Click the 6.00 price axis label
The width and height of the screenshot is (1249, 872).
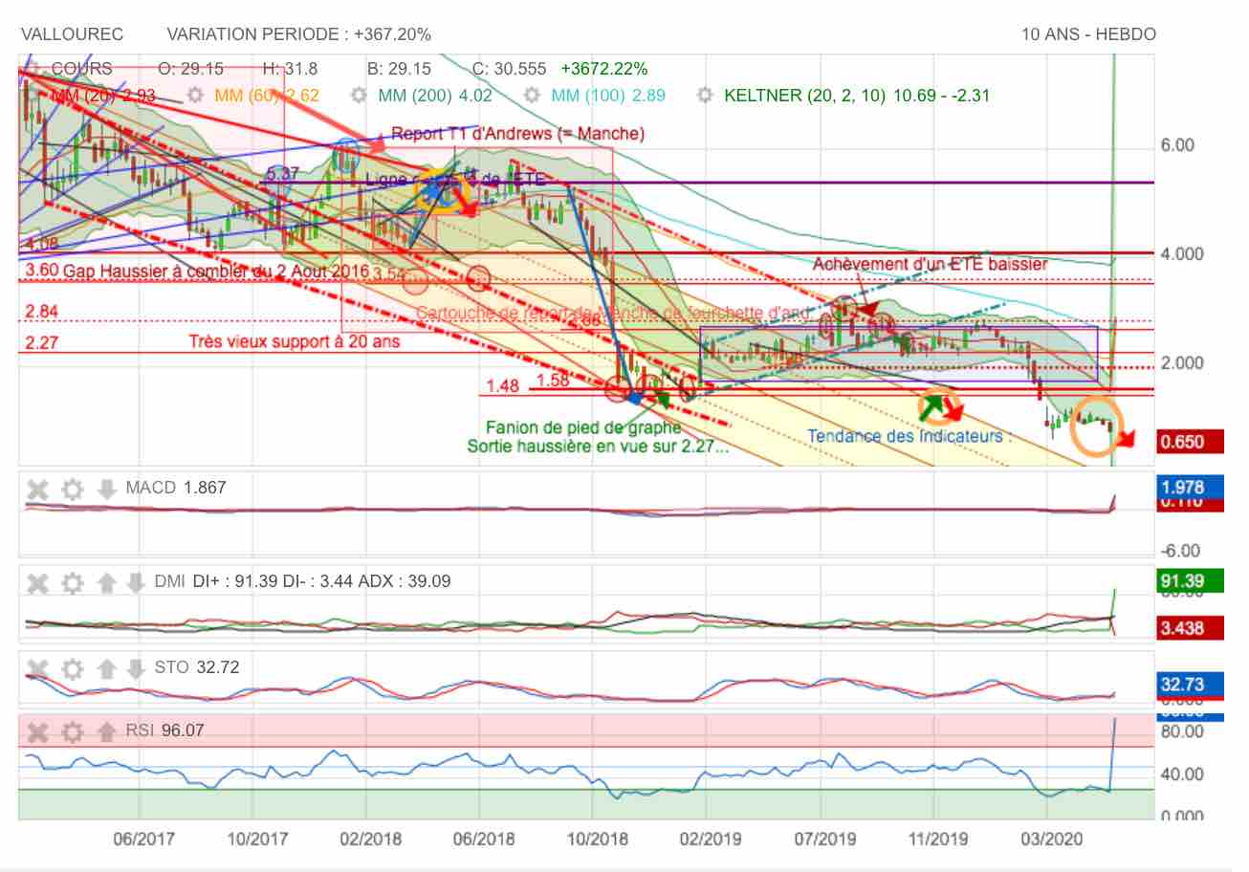point(1177,145)
